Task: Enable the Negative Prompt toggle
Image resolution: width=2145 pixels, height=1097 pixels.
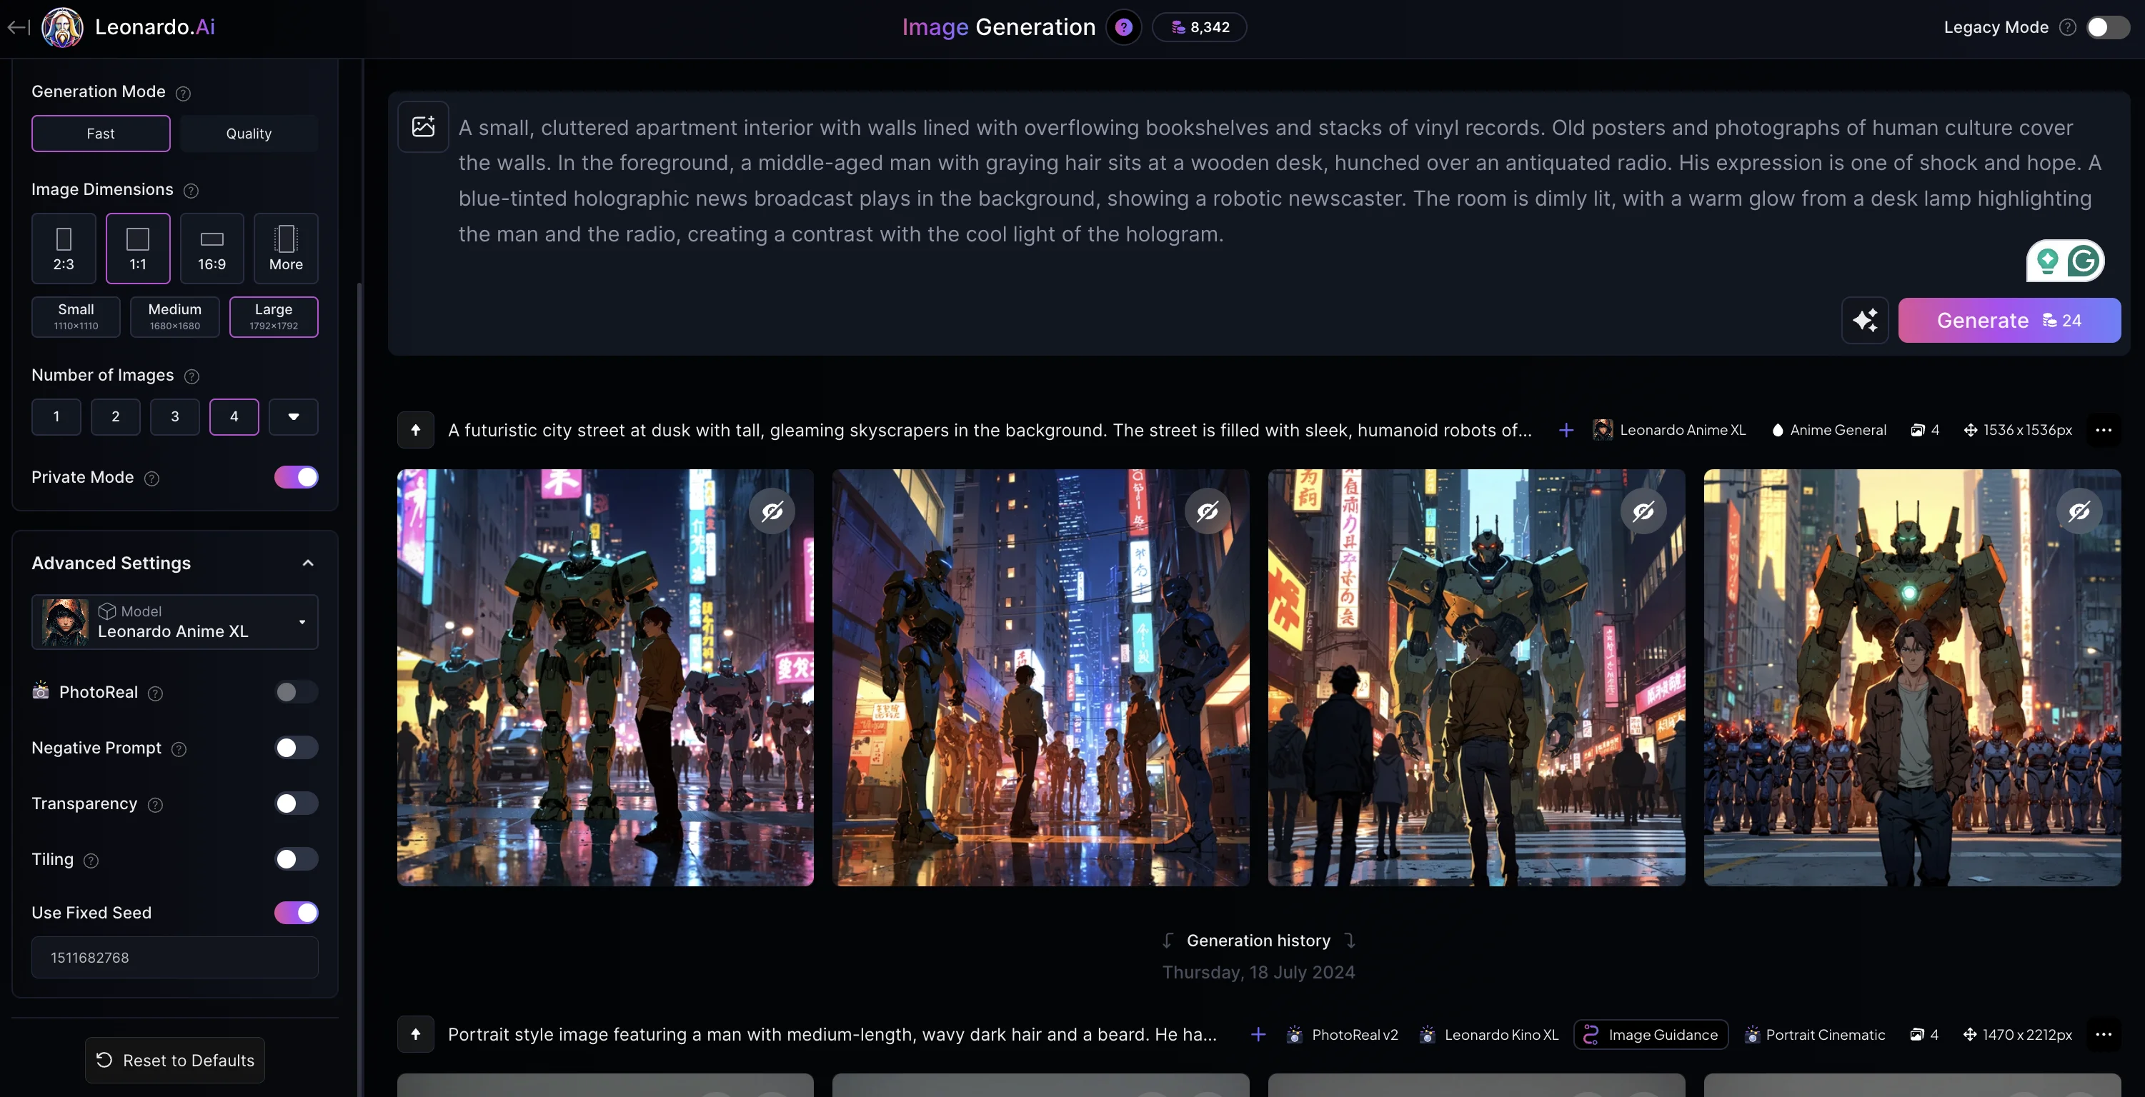Action: 297,748
